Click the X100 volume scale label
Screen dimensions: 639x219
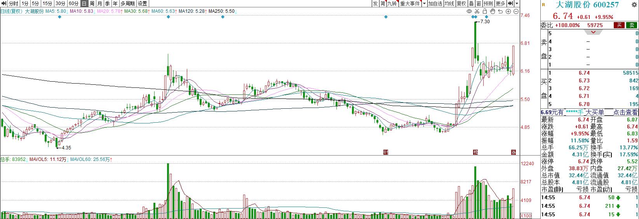[x=526, y=216]
